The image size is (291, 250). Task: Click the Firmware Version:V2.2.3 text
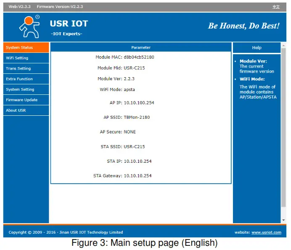point(60,7)
